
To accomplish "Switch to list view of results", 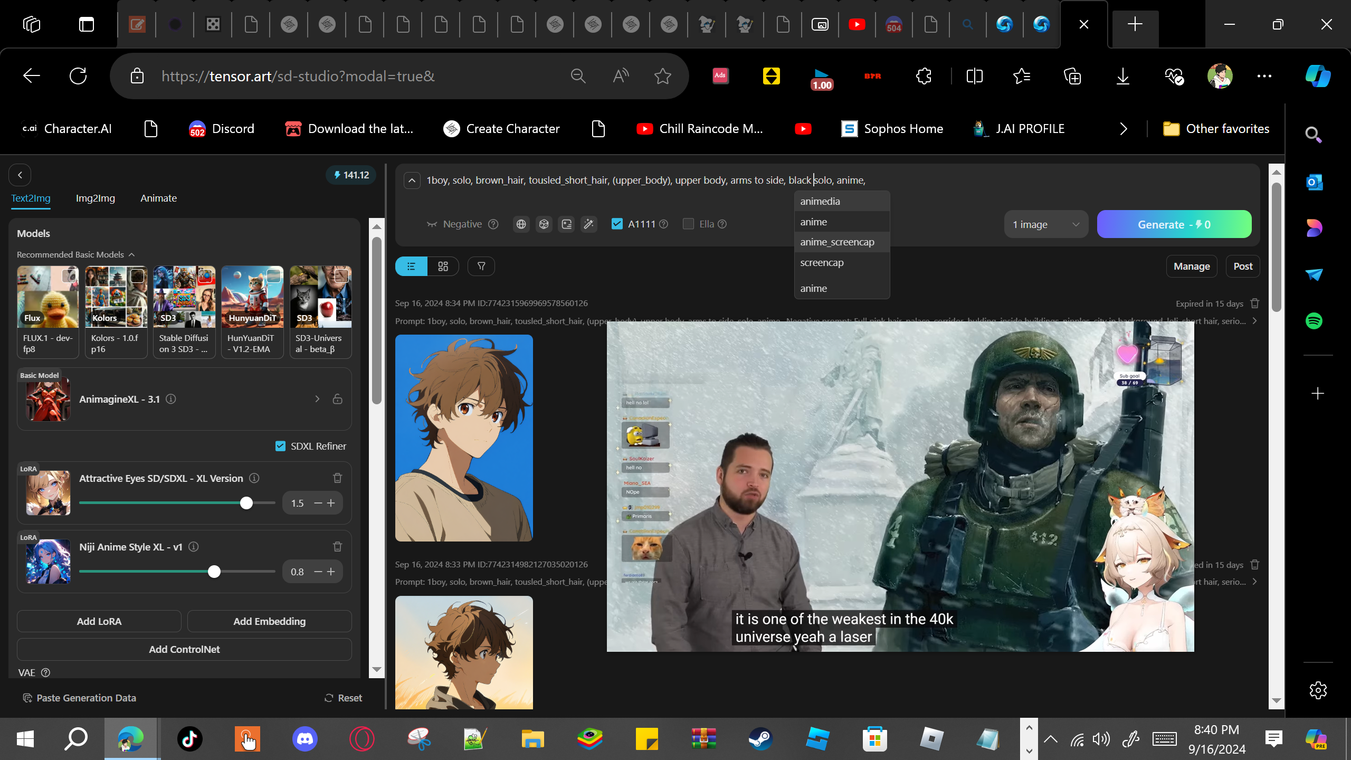I will click(x=411, y=267).
